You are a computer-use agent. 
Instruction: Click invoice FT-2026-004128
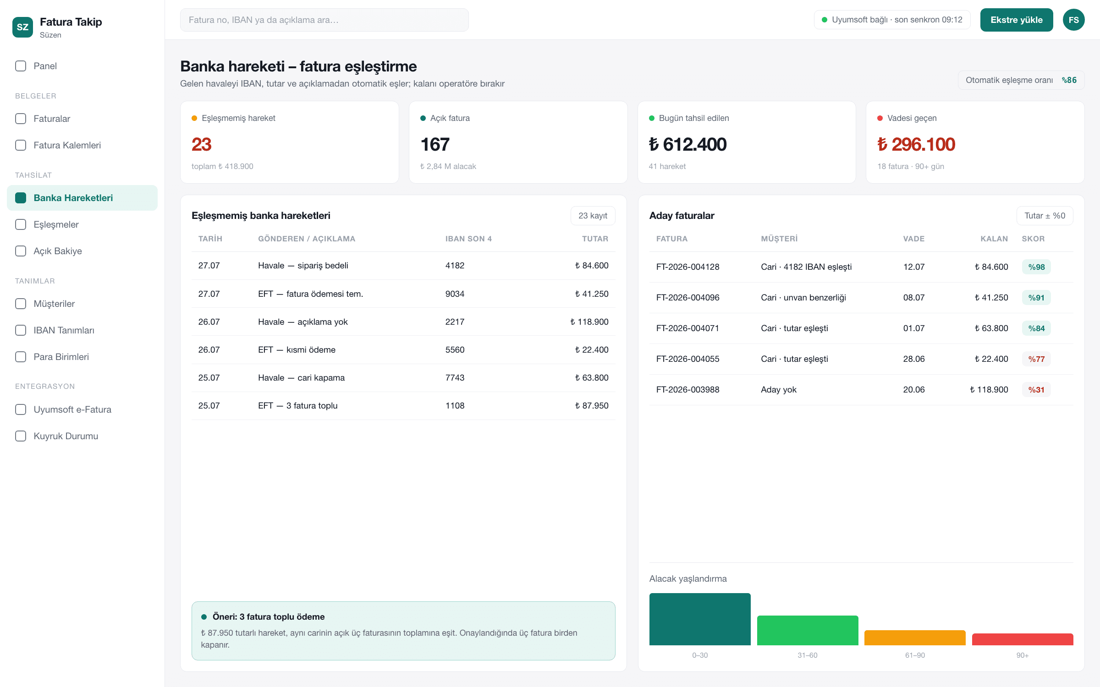click(x=687, y=267)
